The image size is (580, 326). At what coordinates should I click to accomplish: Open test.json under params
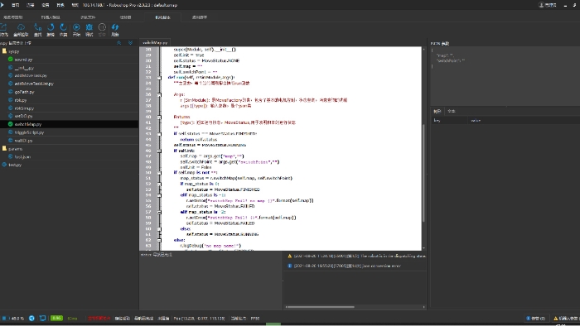(22, 157)
